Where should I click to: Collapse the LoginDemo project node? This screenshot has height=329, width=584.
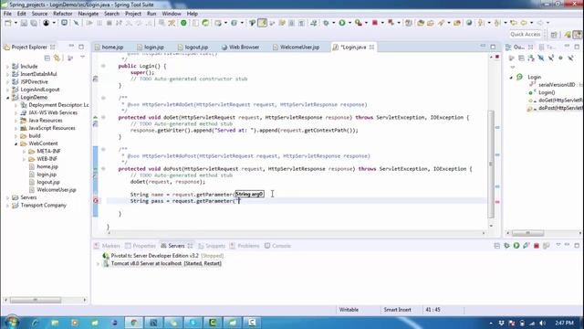[8, 98]
